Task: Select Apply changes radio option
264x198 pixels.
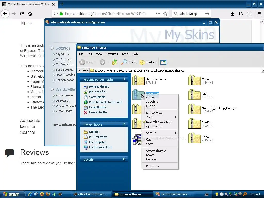Action: pyautogui.click(x=54, y=95)
